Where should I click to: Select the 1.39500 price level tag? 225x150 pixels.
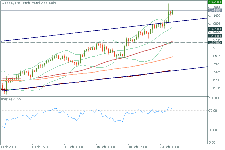tap(215, 43)
